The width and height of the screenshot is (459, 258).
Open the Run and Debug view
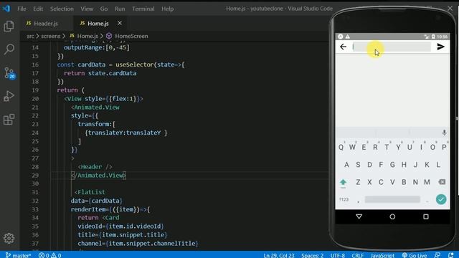point(9,96)
